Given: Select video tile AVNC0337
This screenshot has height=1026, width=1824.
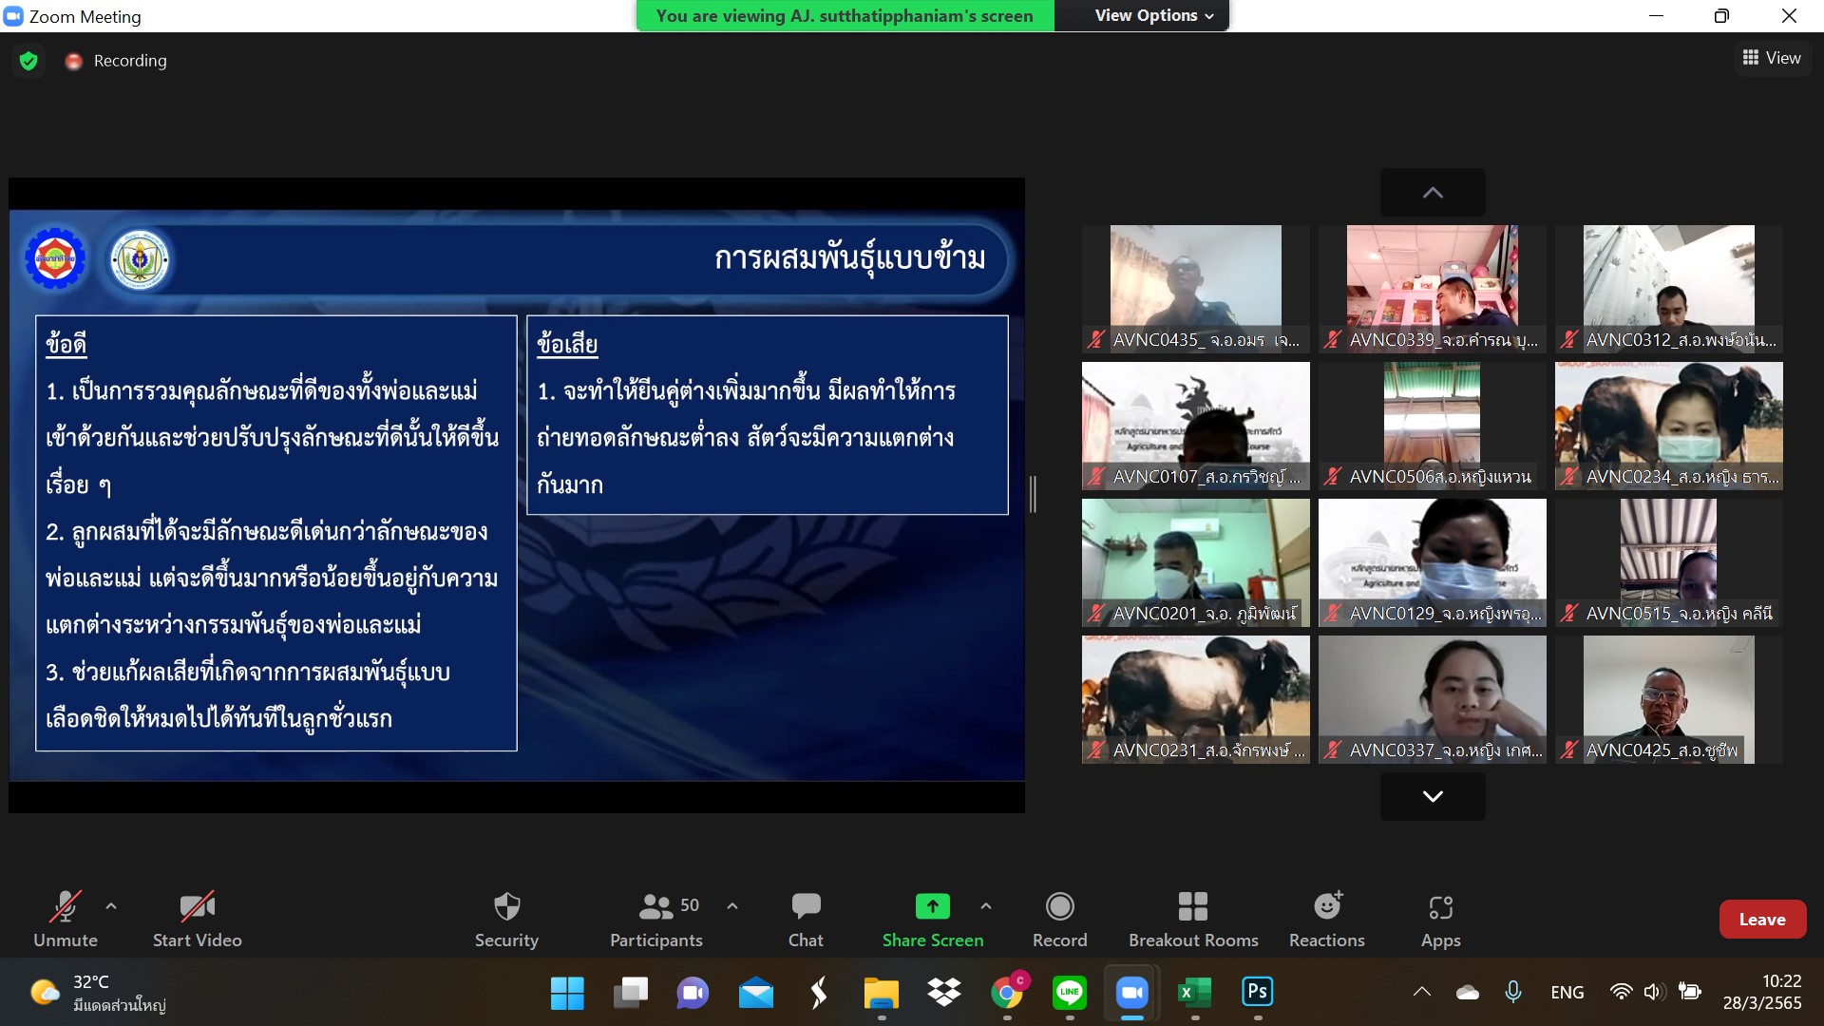Looking at the screenshot, I should click(1432, 699).
